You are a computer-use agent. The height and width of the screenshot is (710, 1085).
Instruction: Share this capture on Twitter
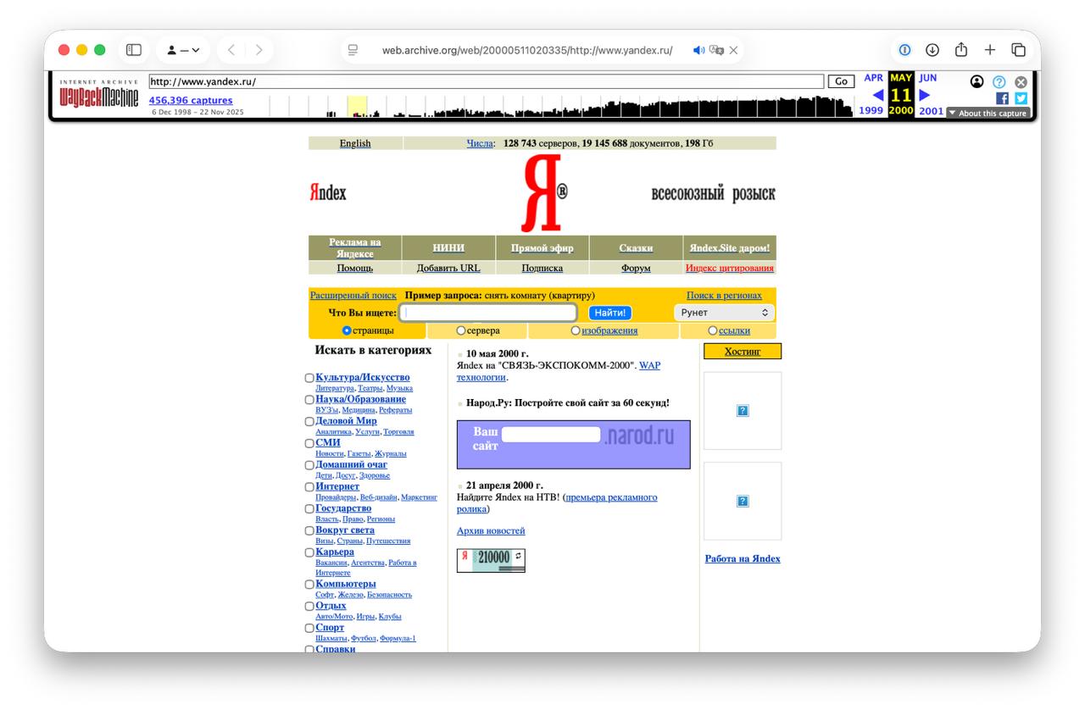pos(1021,98)
